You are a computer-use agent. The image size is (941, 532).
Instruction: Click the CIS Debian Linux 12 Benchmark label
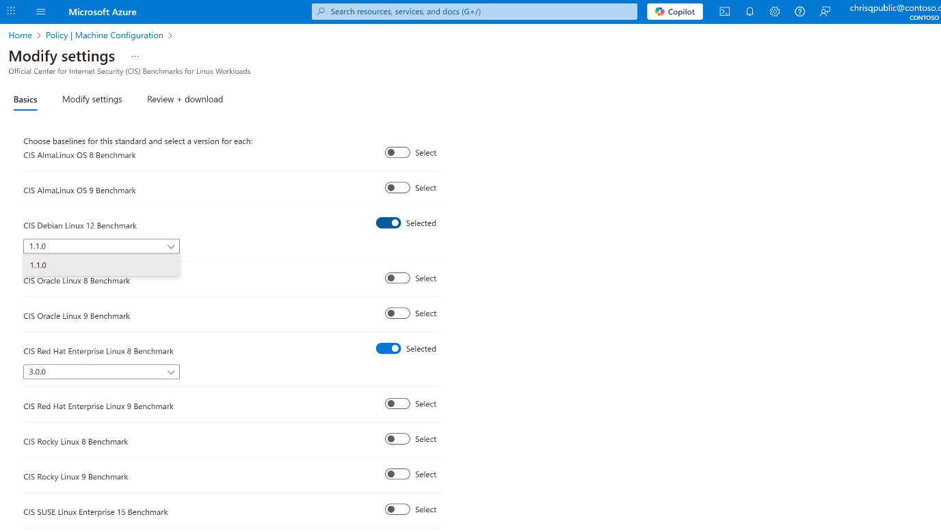(x=80, y=226)
